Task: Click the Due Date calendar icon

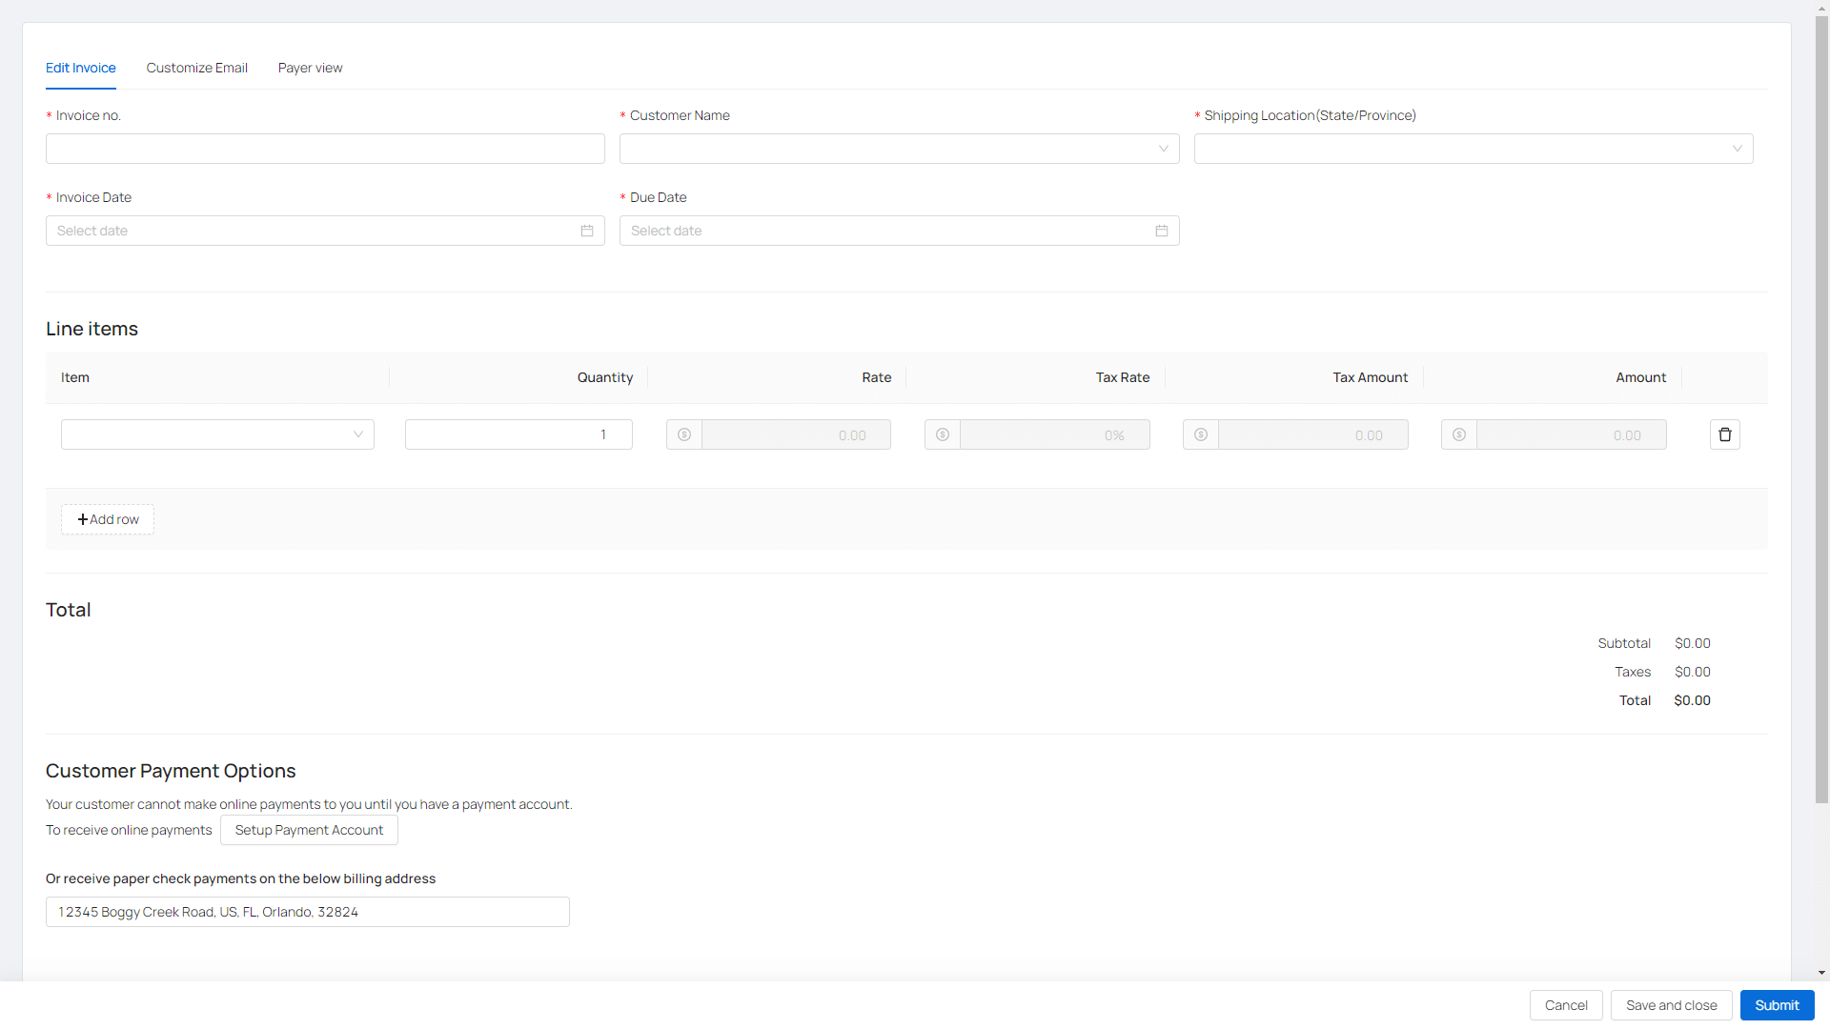Action: 1161,231
